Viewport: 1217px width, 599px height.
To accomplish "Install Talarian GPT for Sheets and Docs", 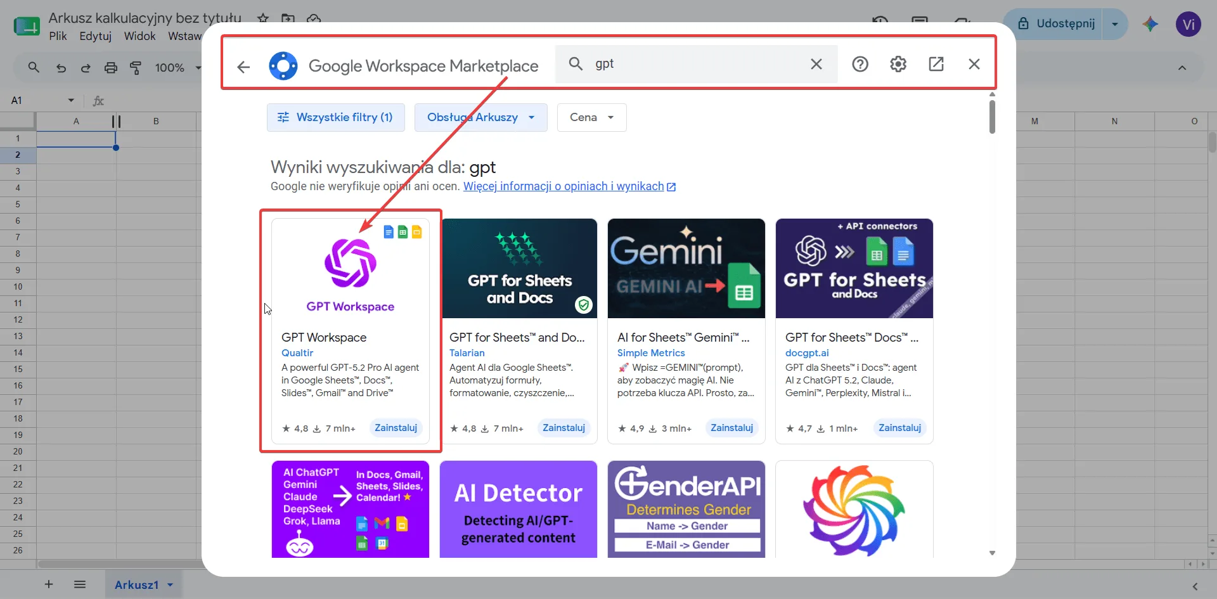I will coord(563,428).
